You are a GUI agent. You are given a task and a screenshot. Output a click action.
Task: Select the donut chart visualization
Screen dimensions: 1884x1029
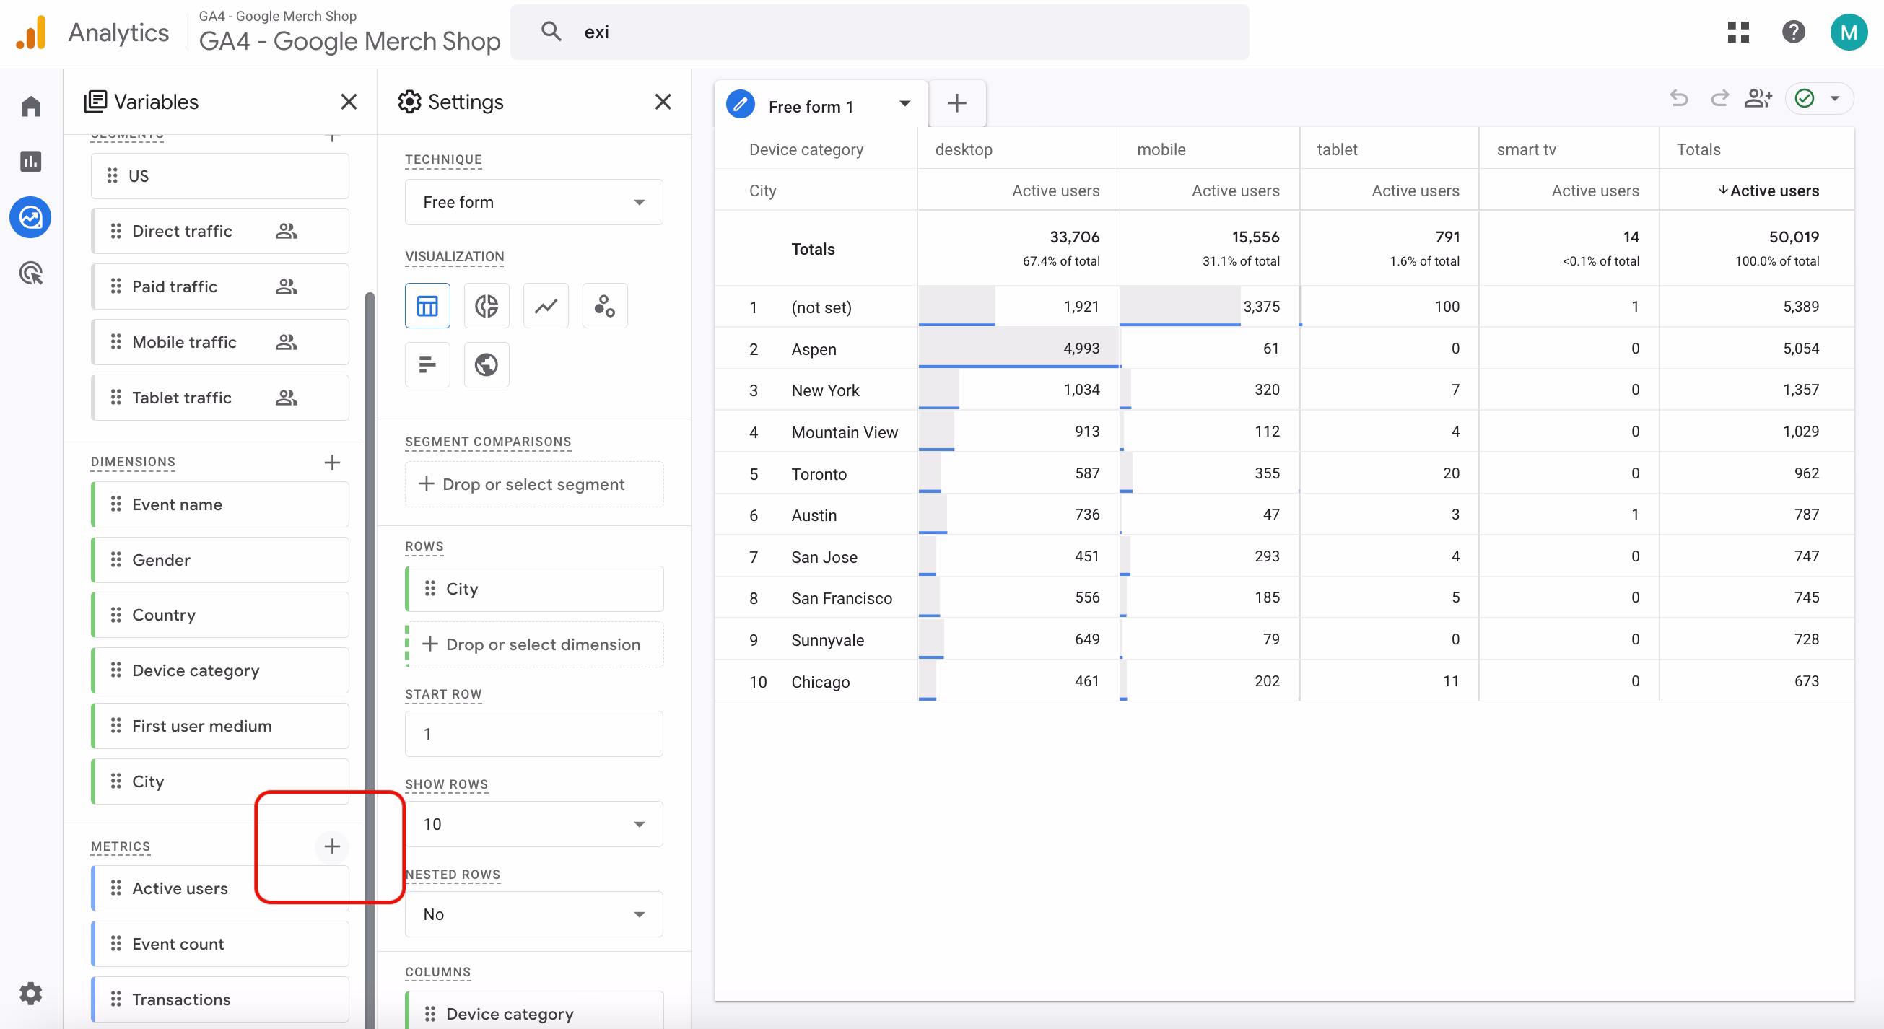[487, 306]
